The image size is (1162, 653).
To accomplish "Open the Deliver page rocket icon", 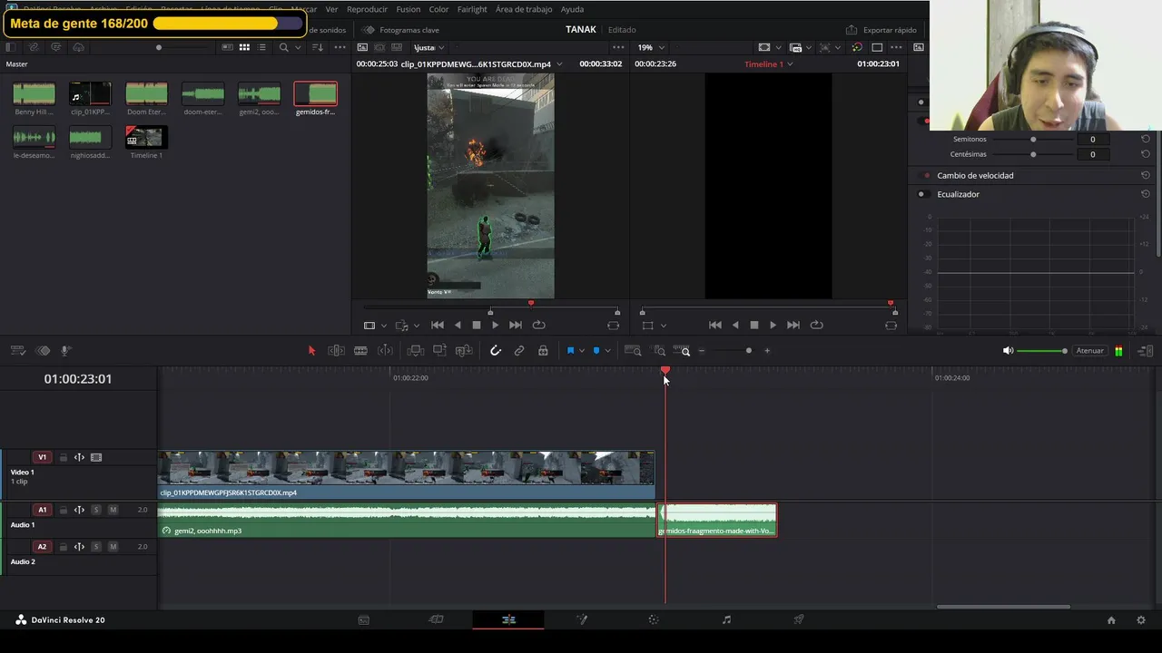I will coord(799,620).
